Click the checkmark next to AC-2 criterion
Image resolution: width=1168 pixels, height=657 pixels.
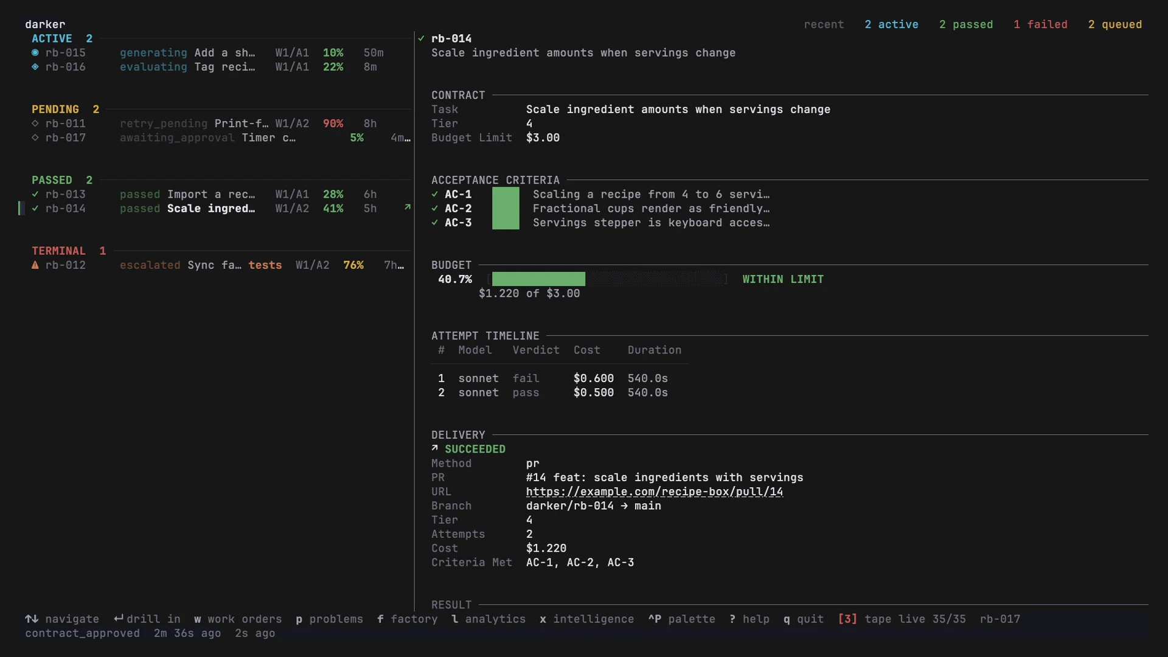[x=435, y=209]
